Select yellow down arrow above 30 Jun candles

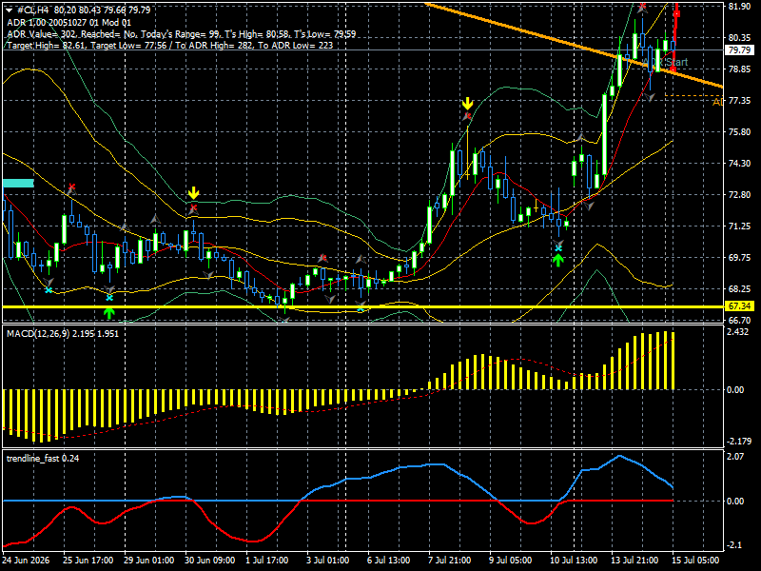194,193
